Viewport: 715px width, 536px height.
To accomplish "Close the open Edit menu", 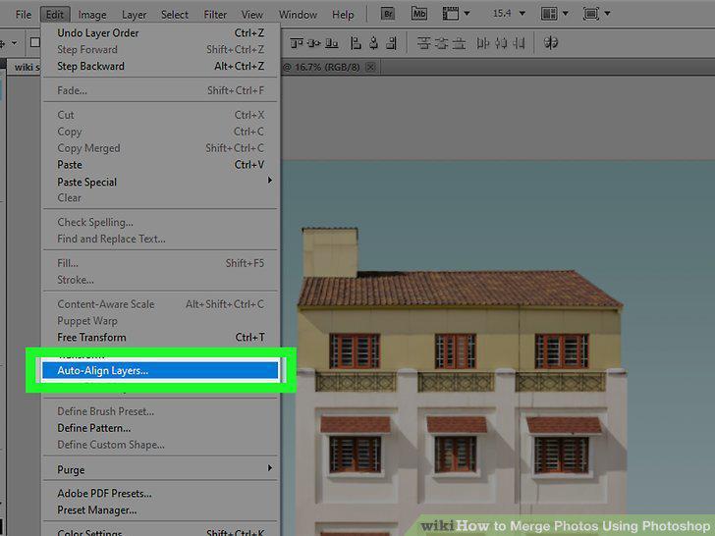I will click(x=55, y=15).
